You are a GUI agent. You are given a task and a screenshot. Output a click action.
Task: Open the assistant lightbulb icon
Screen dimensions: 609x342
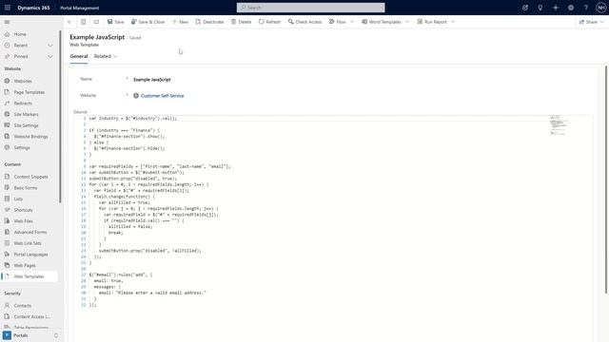tap(540, 8)
